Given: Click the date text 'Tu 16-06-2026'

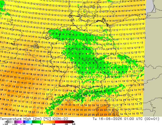Looking at the screenshot, I should click(x=107, y=119).
